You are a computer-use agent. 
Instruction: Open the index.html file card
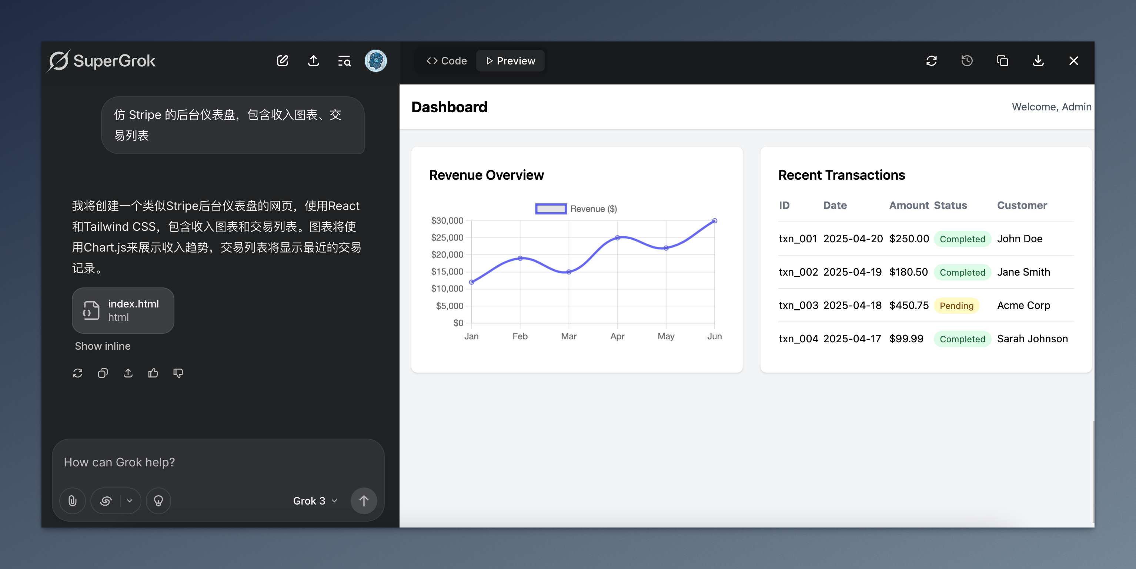[x=123, y=310]
